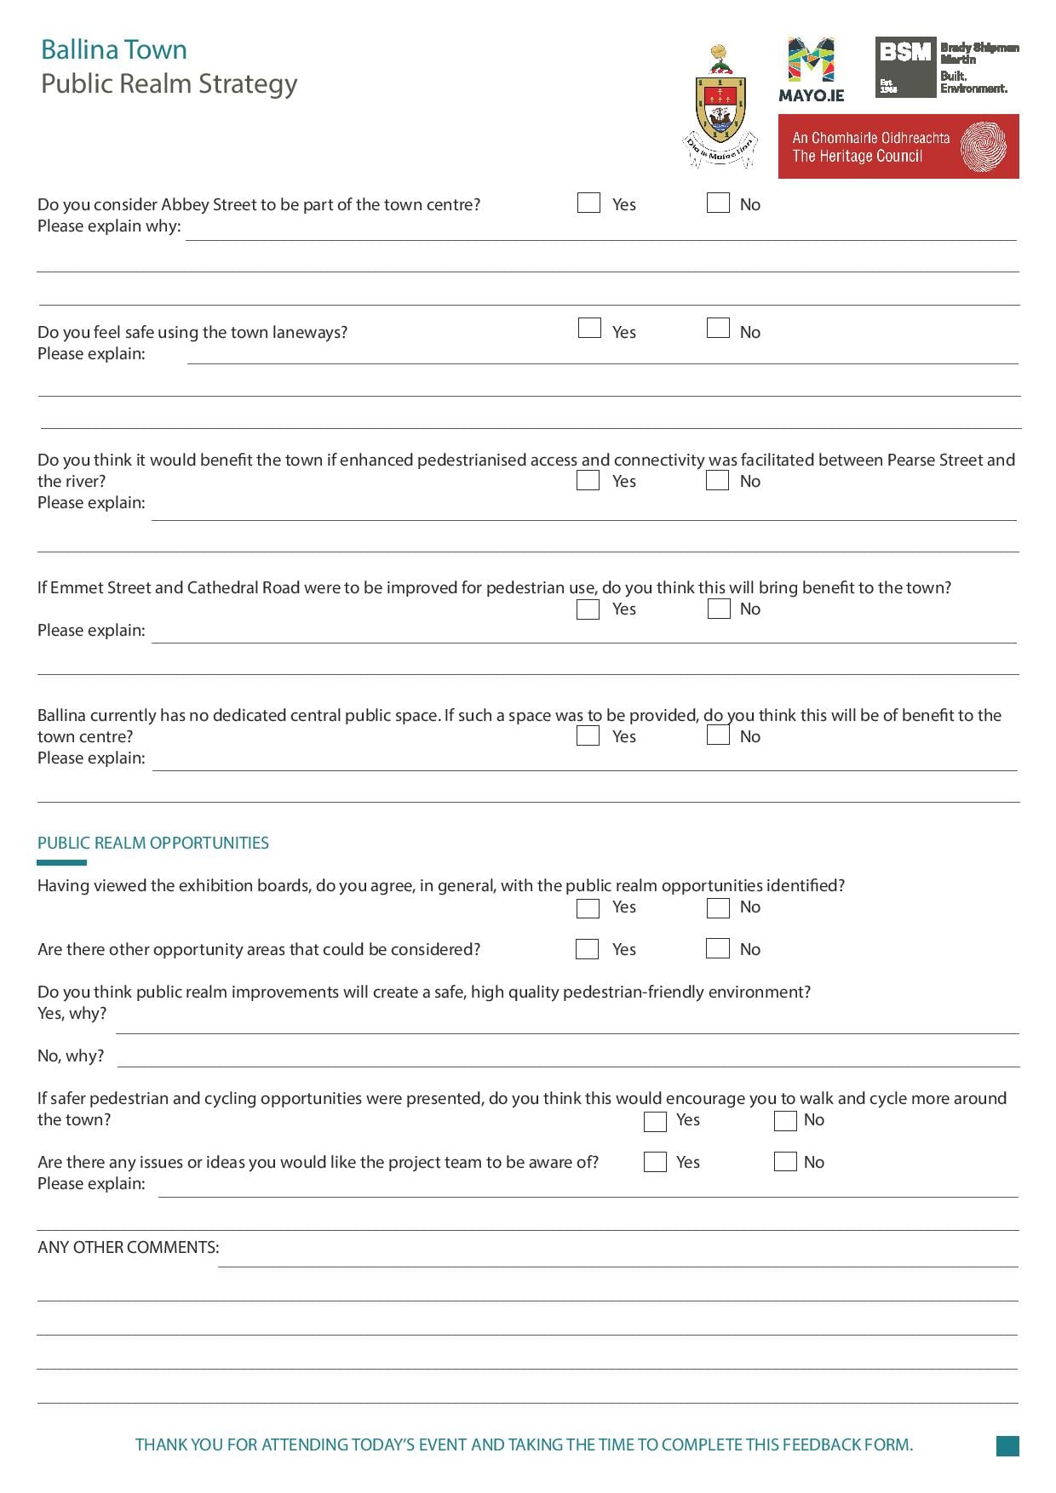
Task: Click the Heritage Council red banner logo
Action: (898, 146)
